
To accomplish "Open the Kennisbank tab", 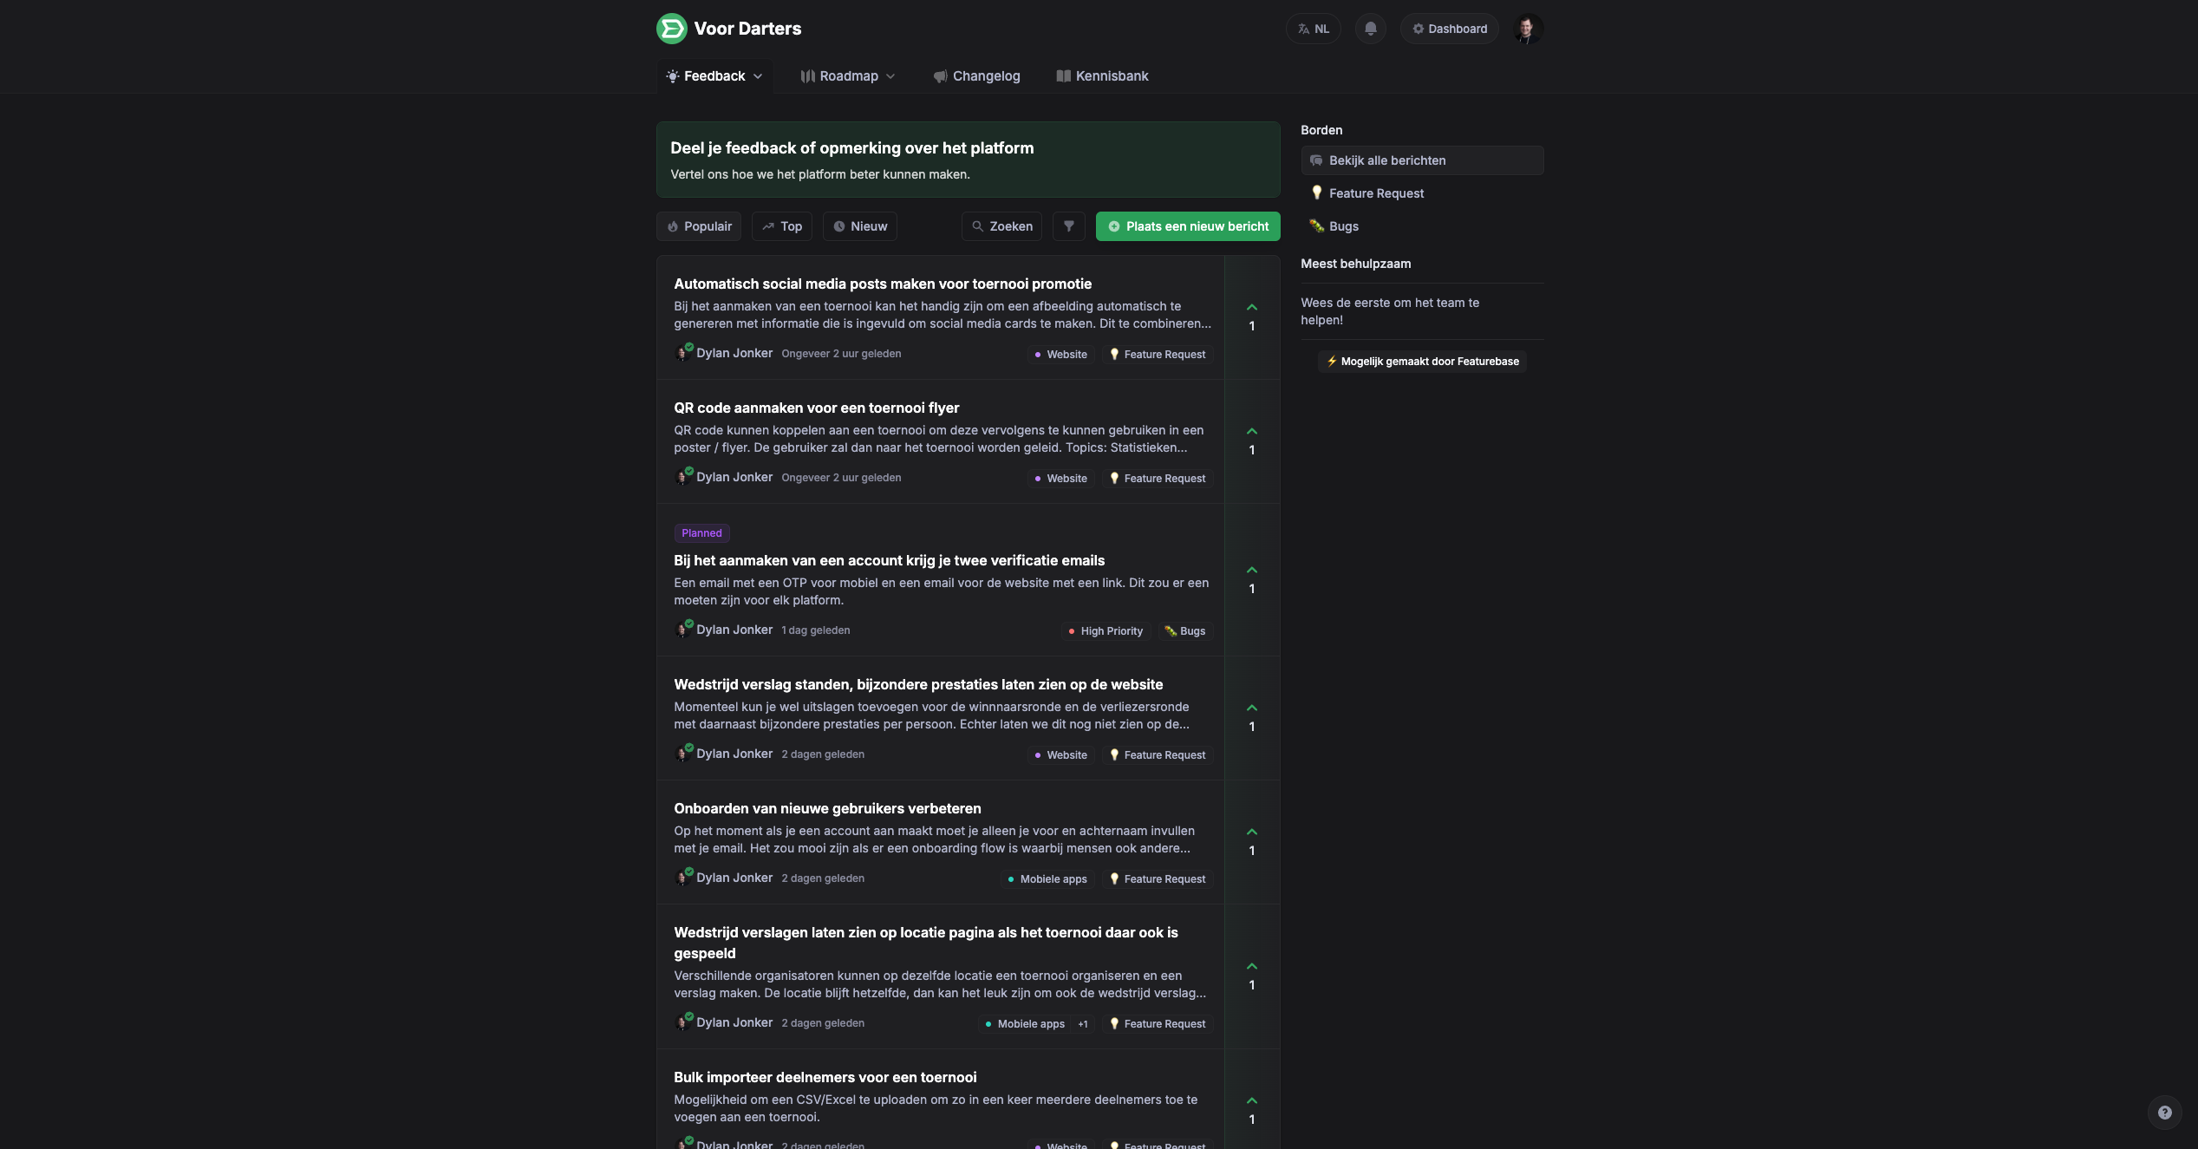I will [1102, 76].
